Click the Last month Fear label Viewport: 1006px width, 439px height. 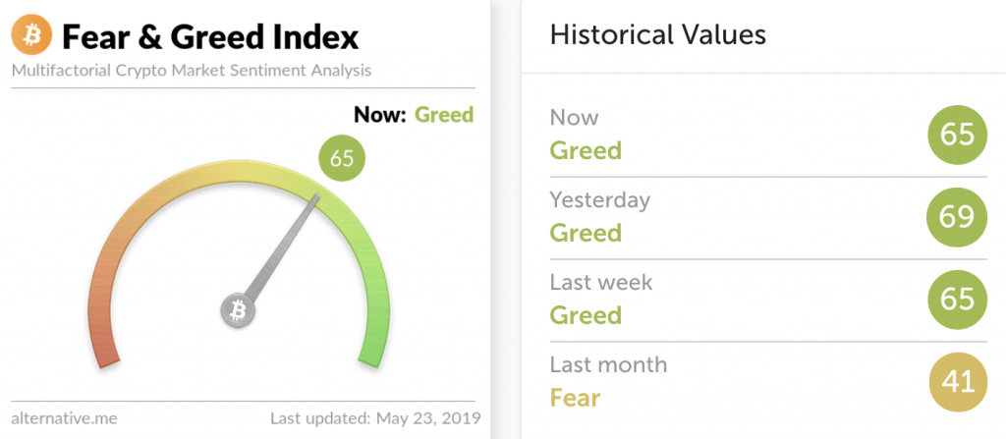[575, 398]
